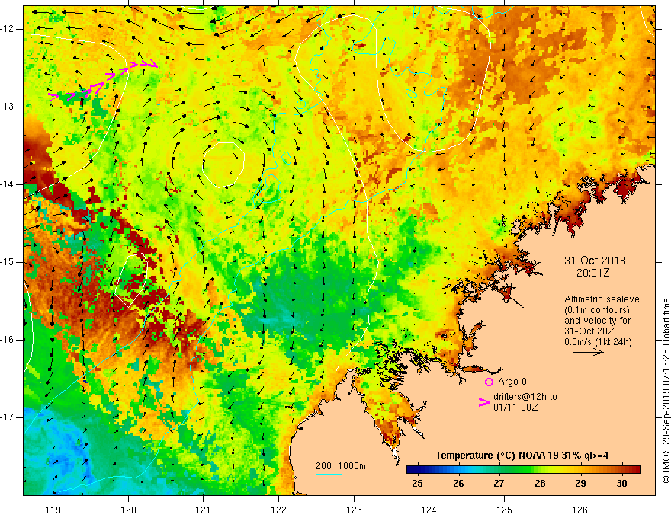The height and width of the screenshot is (518, 671).
Task: Click the color bar value 25
Action: coord(417,484)
